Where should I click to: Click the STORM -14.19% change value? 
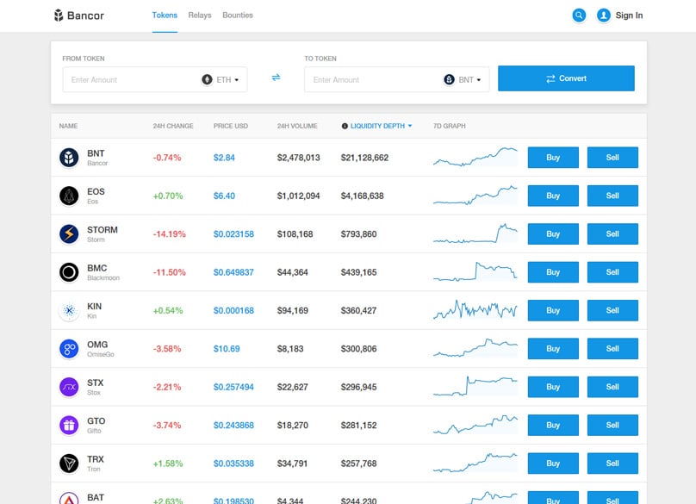pyautogui.click(x=169, y=234)
